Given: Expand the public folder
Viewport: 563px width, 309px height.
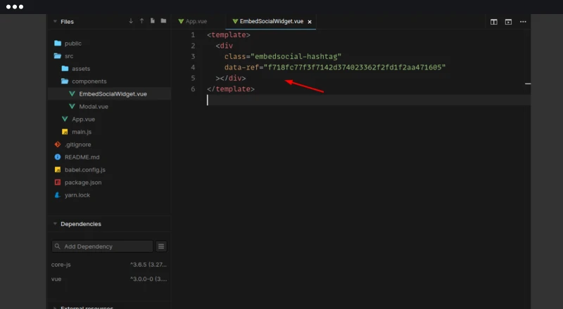Looking at the screenshot, I should pos(58,44).
